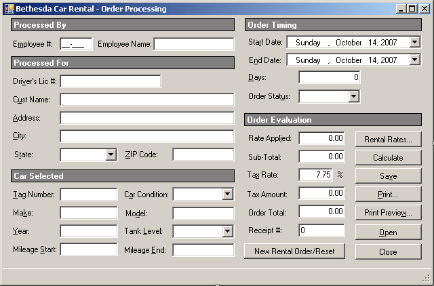Click the "Processed For" section header
Viewport: 434px width, 286px height.
(123, 63)
